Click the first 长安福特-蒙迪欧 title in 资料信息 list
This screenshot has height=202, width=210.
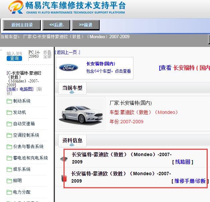pyautogui.click(x=122, y=158)
